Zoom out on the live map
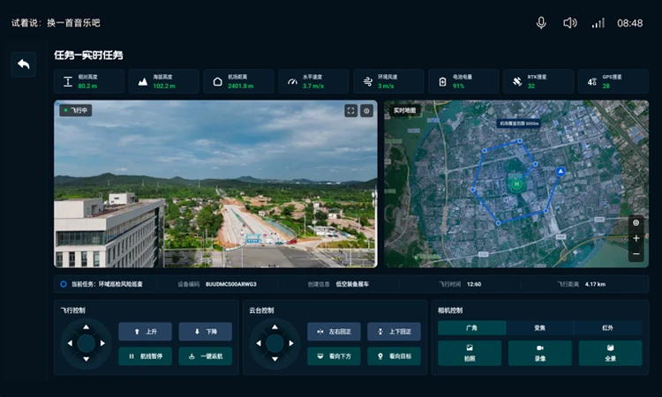 pos(636,254)
